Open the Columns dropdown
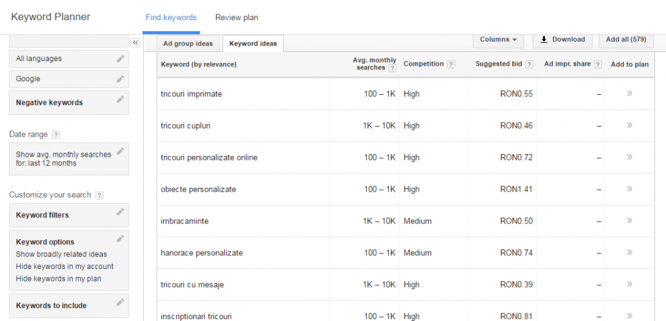This screenshot has width=666, height=321. tap(498, 40)
